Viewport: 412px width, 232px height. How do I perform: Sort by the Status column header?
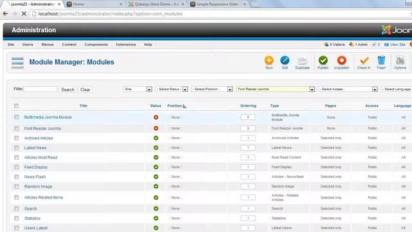(x=156, y=106)
